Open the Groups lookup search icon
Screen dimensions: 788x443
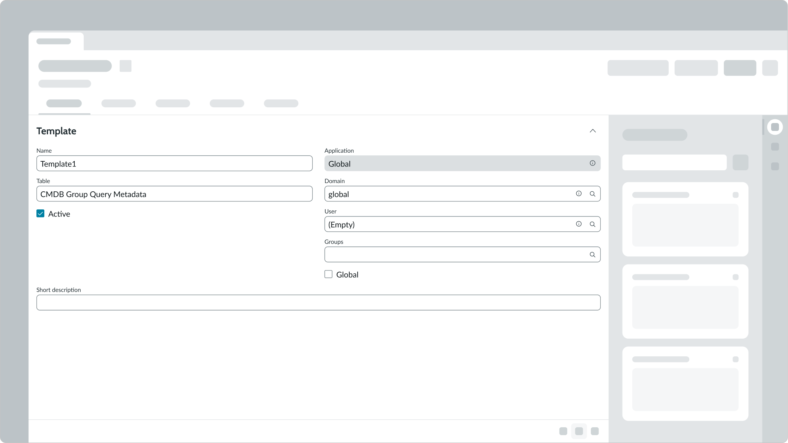[593, 254]
